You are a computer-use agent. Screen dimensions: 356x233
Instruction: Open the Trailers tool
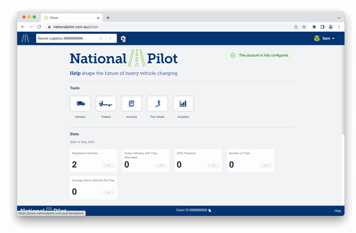pos(106,103)
